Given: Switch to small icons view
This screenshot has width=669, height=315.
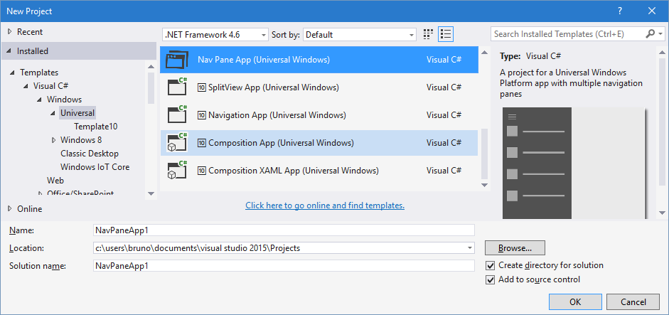Looking at the screenshot, I should 429,34.
